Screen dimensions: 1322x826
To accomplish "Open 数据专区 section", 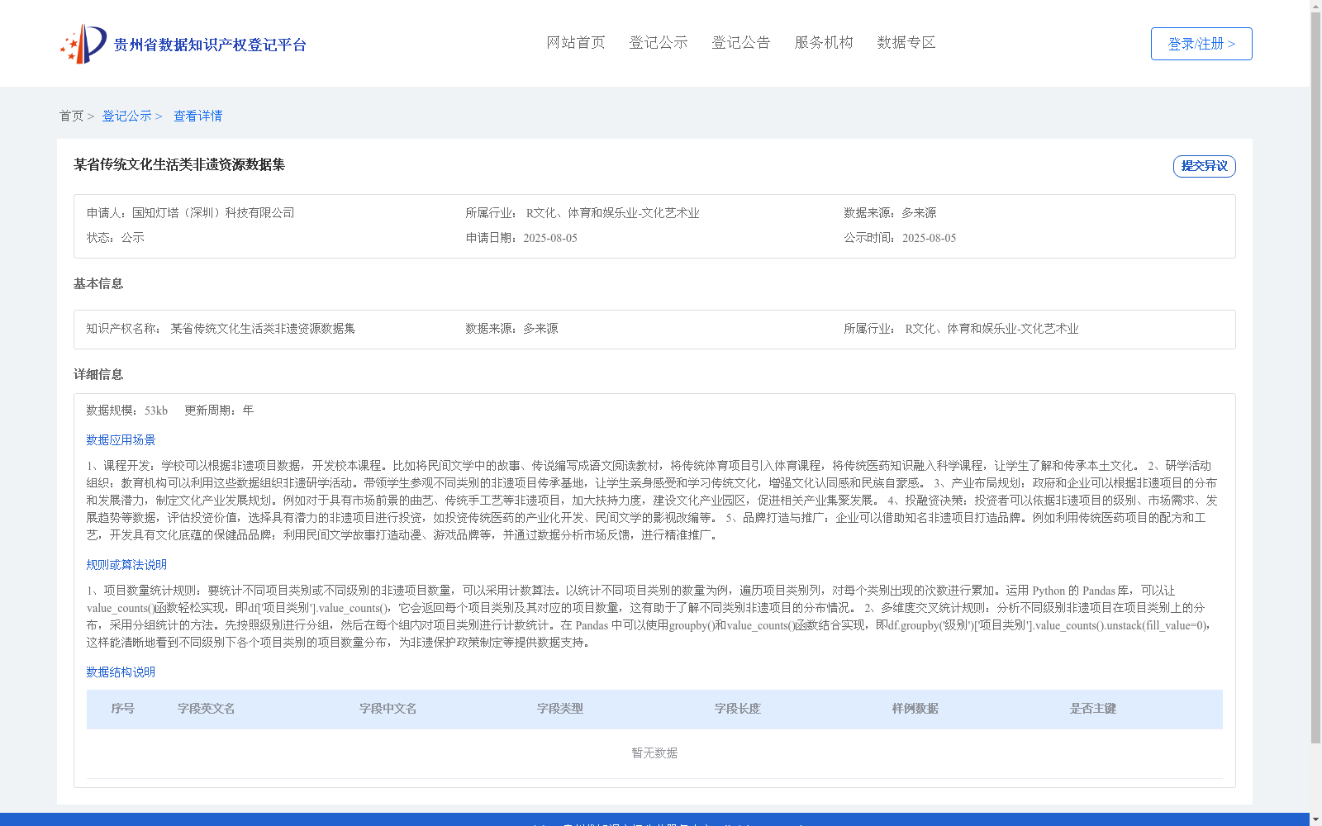I will (906, 42).
